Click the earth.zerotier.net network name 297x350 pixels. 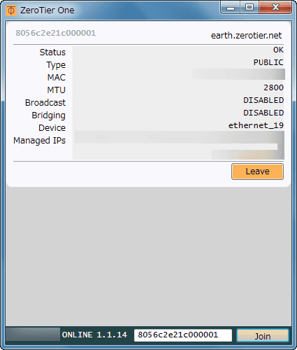tap(246, 36)
